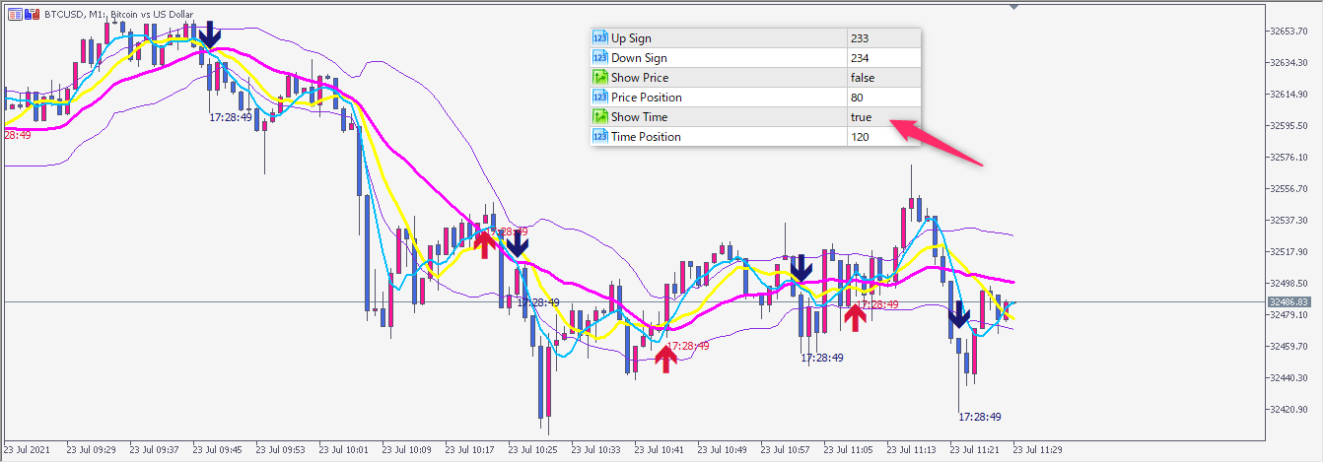The height and width of the screenshot is (463, 1324).
Task: Click the integer icon beside Time Position
Action: click(x=599, y=137)
